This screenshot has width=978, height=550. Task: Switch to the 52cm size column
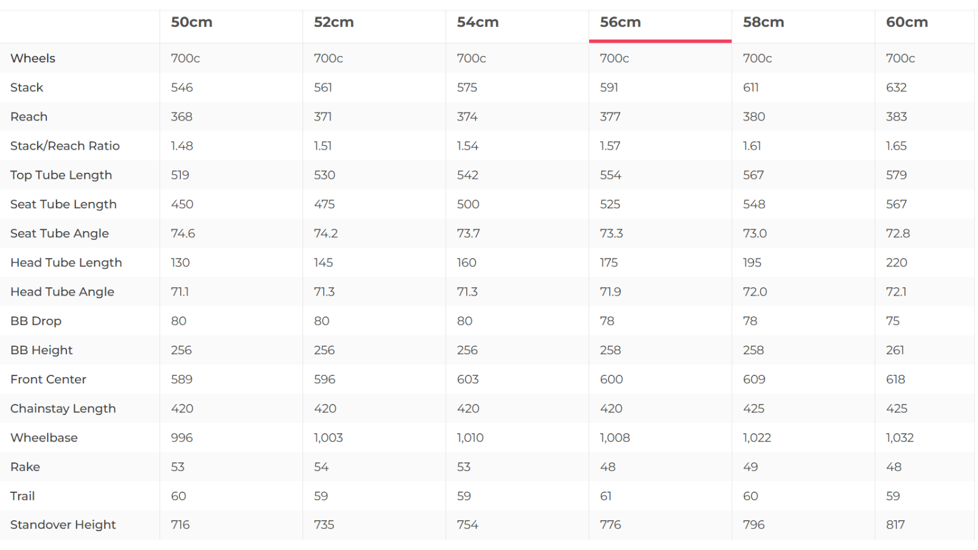[334, 23]
